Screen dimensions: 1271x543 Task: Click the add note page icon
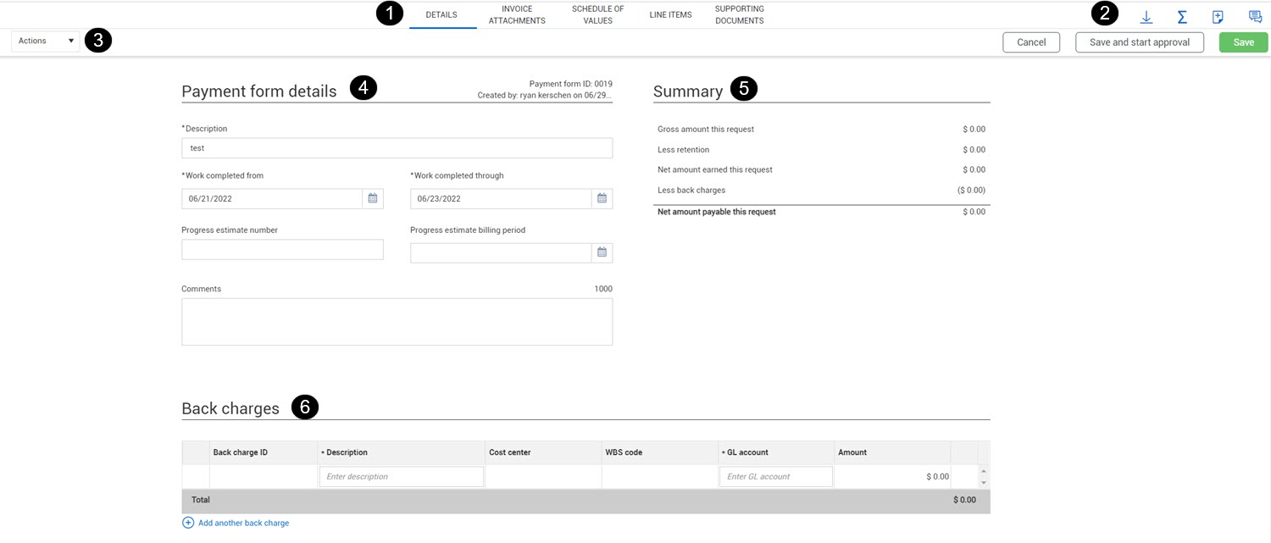(1218, 17)
